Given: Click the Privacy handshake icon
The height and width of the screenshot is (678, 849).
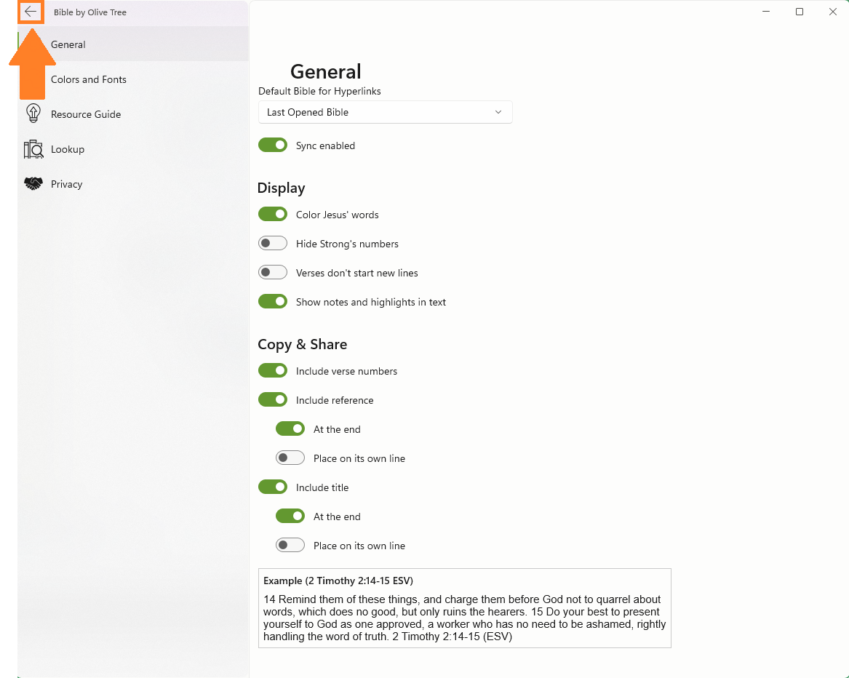Looking at the screenshot, I should coord(33,183).
